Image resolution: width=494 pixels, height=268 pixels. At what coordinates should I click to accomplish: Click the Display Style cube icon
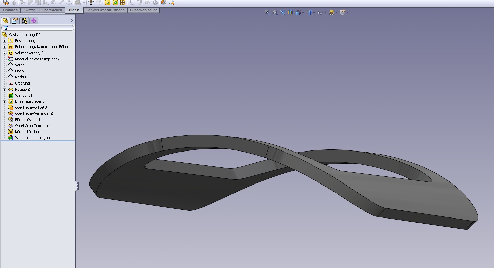coord(309,12)
